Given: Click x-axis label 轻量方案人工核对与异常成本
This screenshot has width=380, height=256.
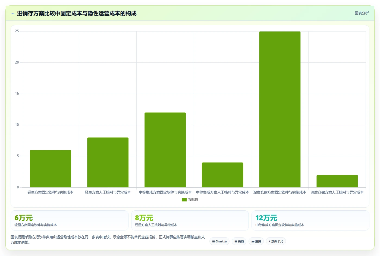Looking at the screenshot, I should (x=108, y=192).
